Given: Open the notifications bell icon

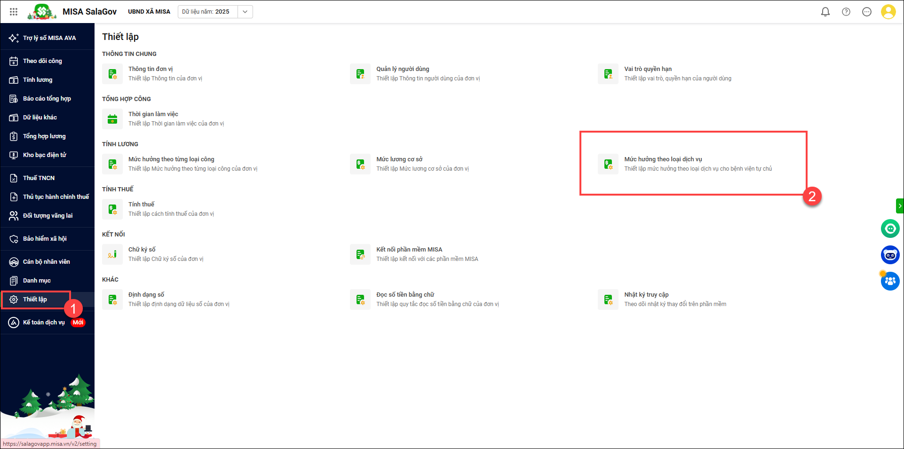Looking at the screenshot, I should (x=825, y=12).
